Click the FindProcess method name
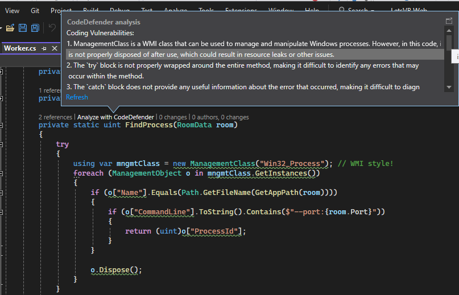Image resolution: width=459 pixels, height=295 pixels. 149,125
